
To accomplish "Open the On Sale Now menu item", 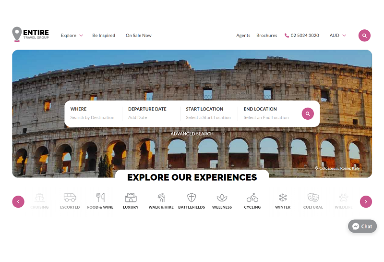I will [139, 36].
